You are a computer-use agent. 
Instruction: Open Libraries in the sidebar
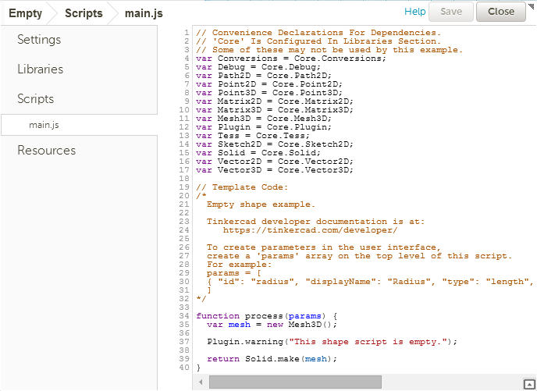41,69
